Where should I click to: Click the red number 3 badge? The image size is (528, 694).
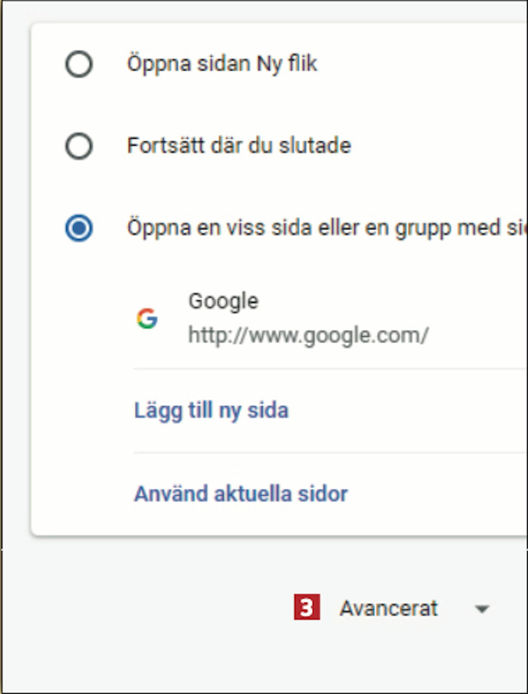[307, 607]
